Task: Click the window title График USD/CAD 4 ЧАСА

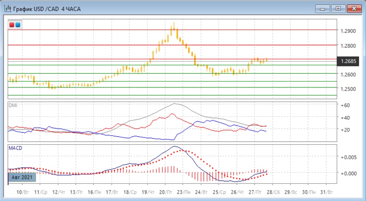Action: (x=47, y=8)
